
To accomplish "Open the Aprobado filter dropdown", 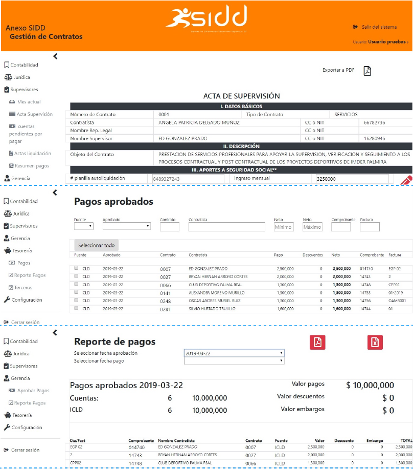I will coord(127,226).
